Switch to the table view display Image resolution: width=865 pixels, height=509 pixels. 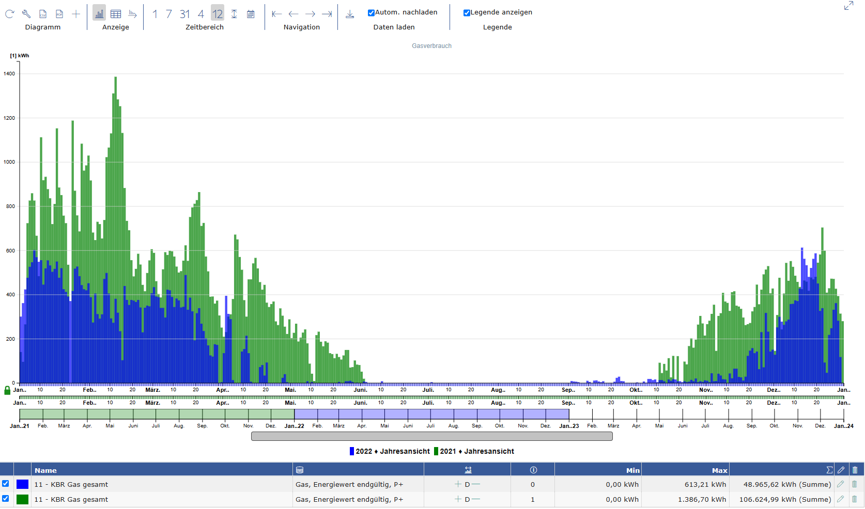coord(116,14)
